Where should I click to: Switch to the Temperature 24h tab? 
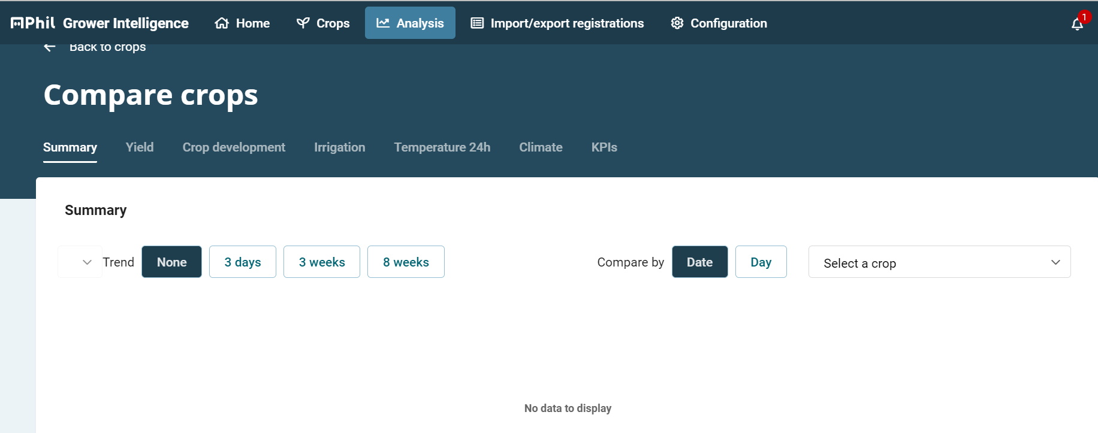(x=442, y=147)
